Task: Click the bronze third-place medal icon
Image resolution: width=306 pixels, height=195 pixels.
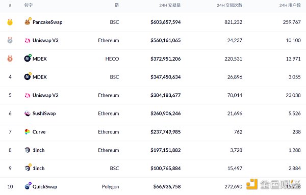Action: click(x=10, y=59)
